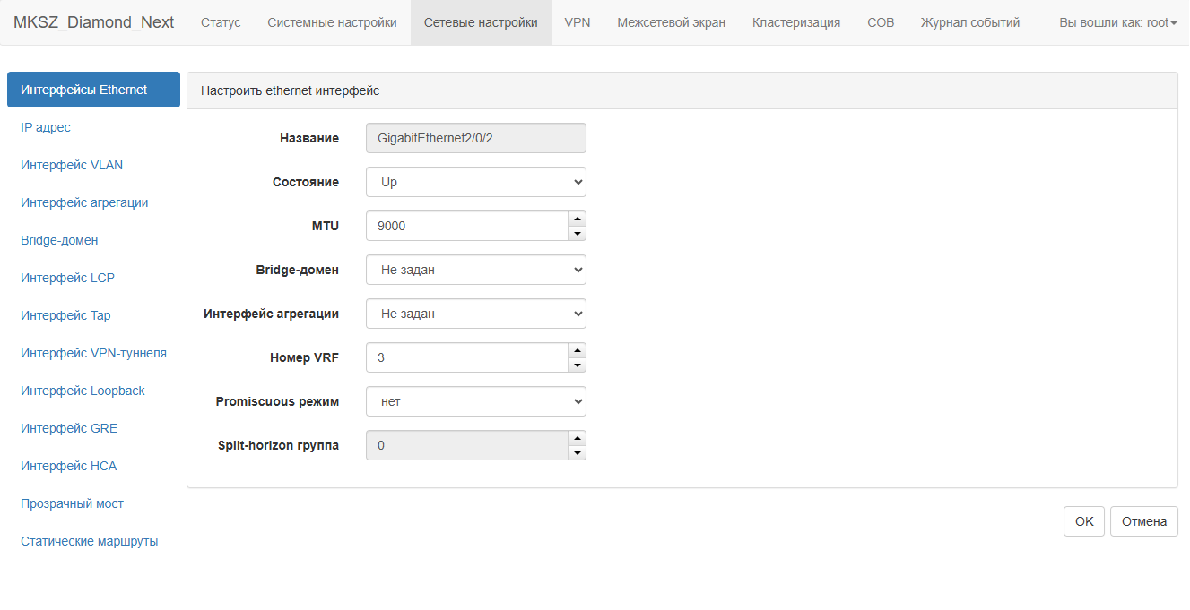Open Системные настройки tab

pos(332,22)
